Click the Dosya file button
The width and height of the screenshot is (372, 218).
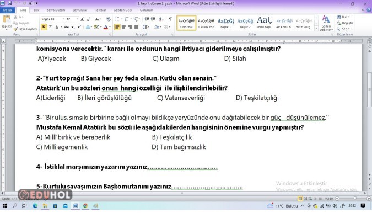coord(8,10)
